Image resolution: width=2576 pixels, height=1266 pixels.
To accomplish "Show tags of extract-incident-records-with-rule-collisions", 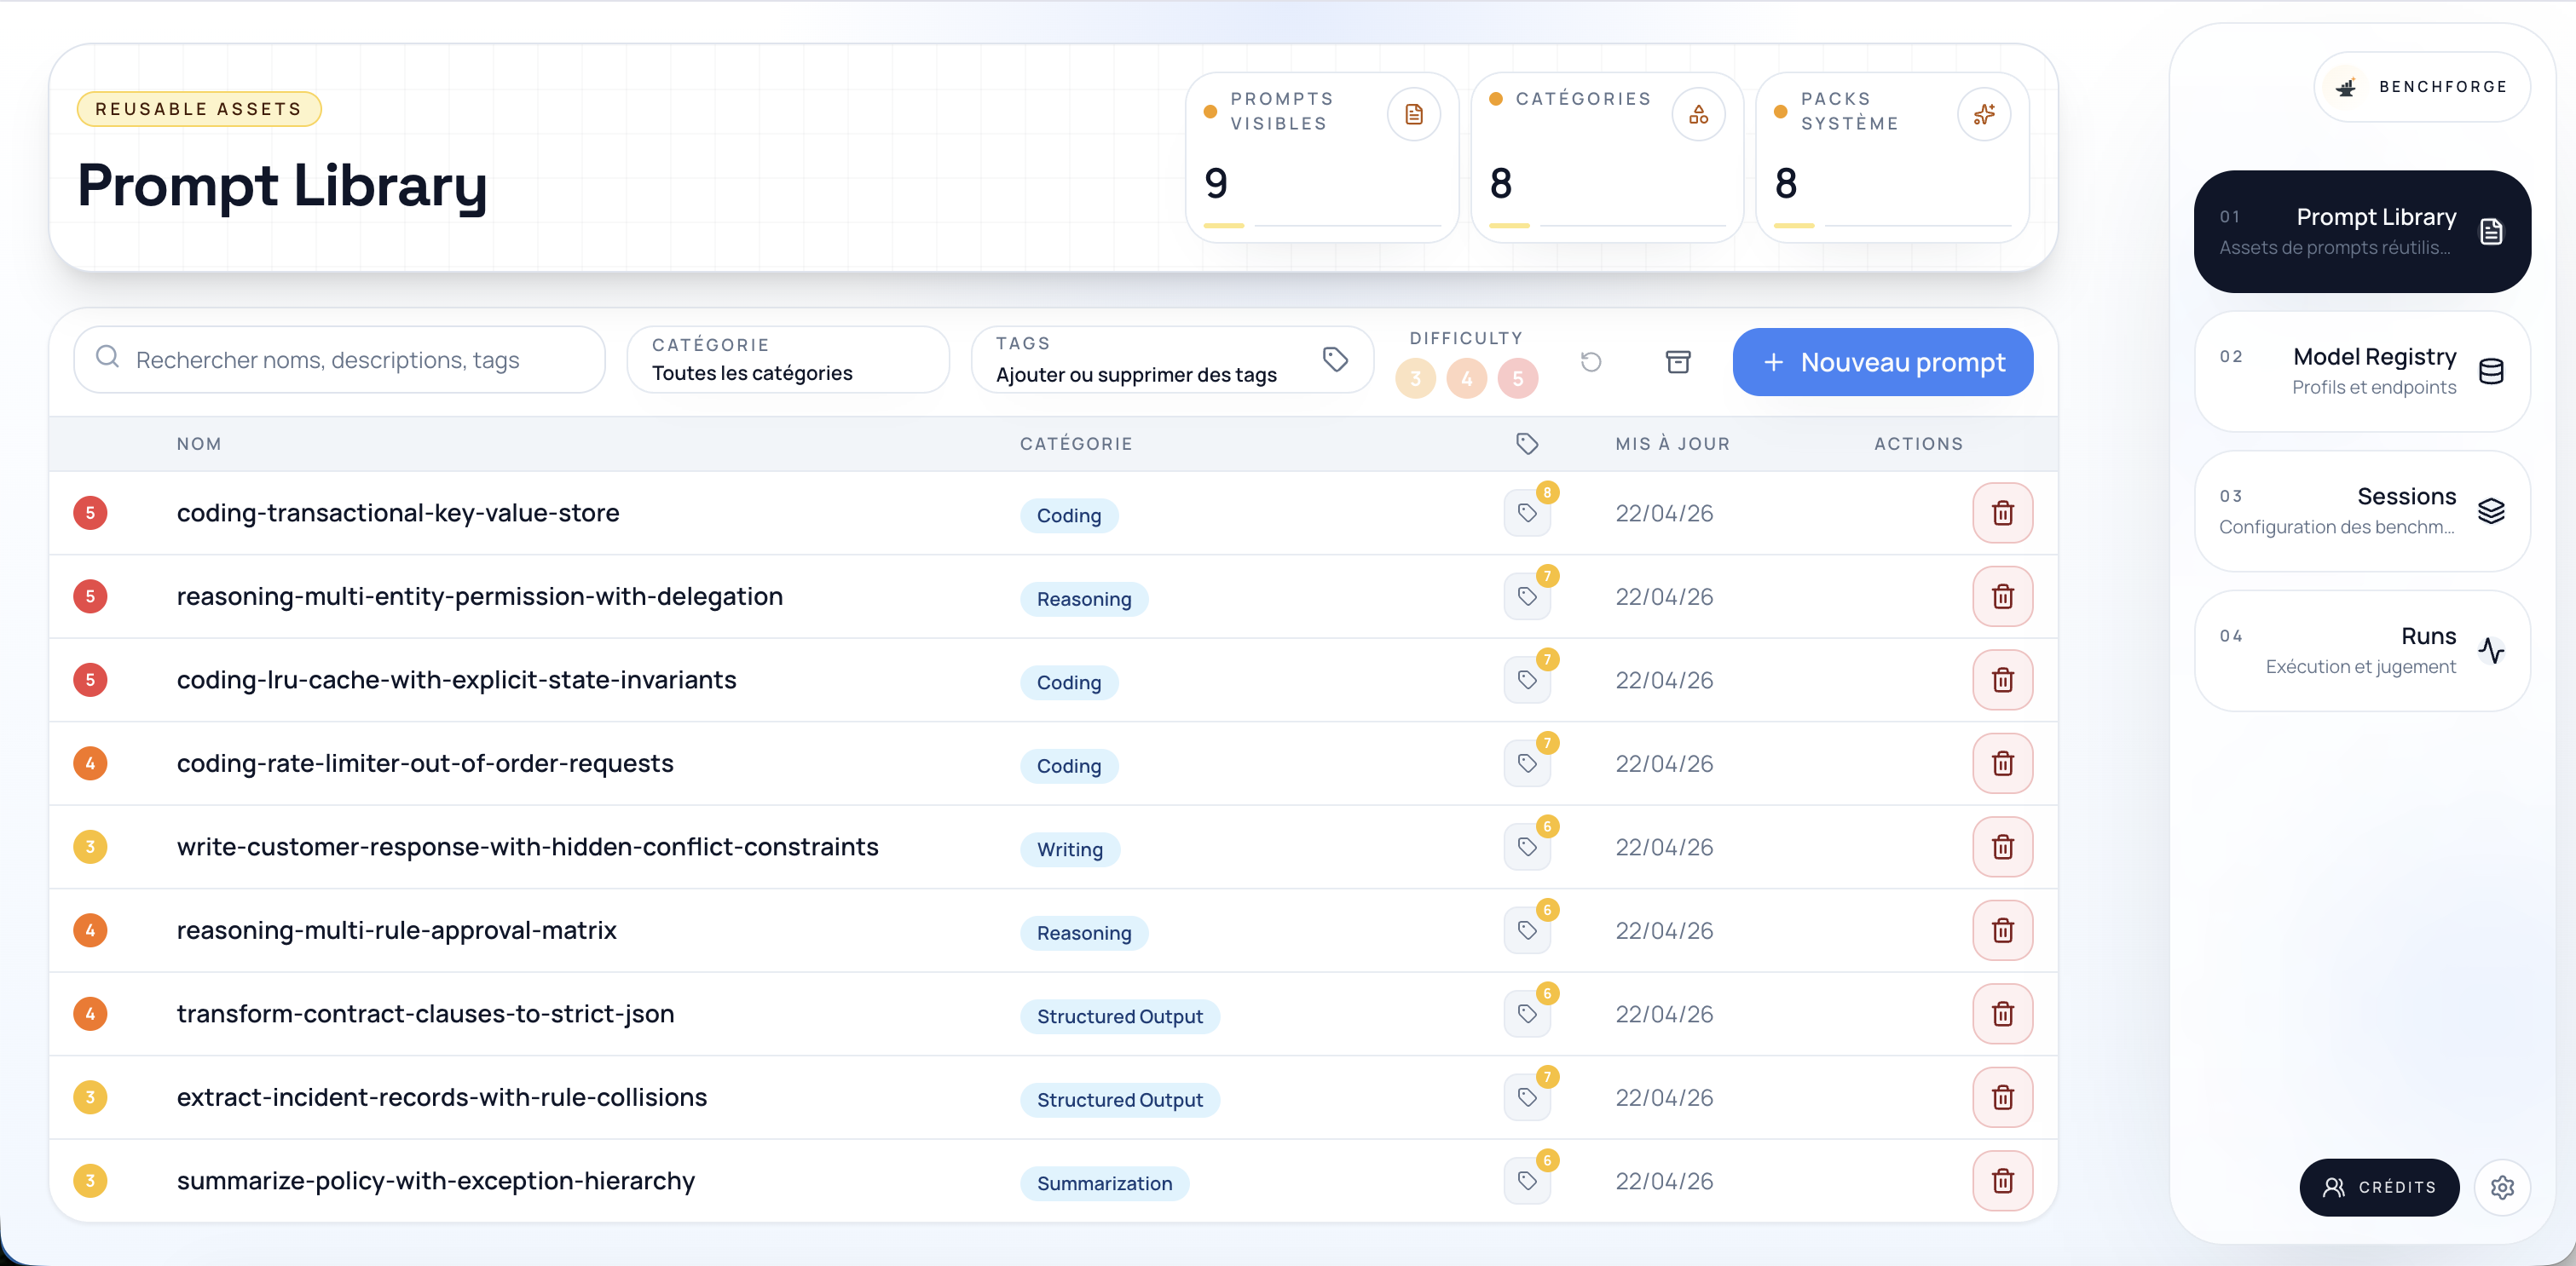I will (1527, 1097).
